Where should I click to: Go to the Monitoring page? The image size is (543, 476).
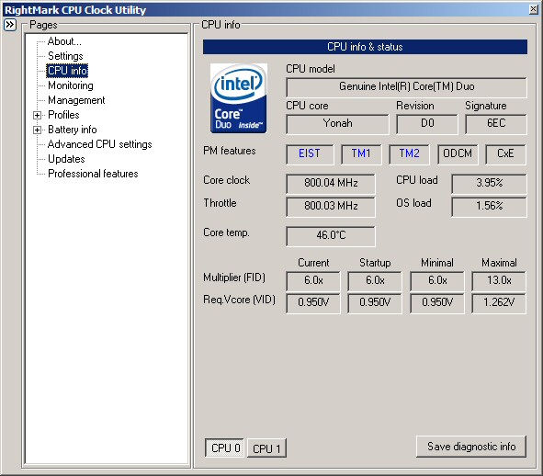(x=71, y=85)
